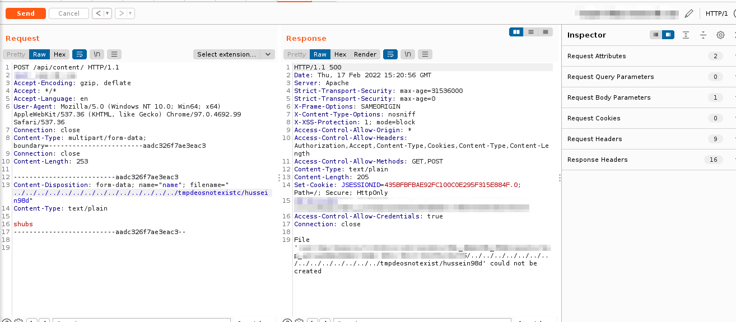Open Response viewer hamburger menu
Image resolution: width=736 pixels, height=322 pixels.
[x=425, y=54]
